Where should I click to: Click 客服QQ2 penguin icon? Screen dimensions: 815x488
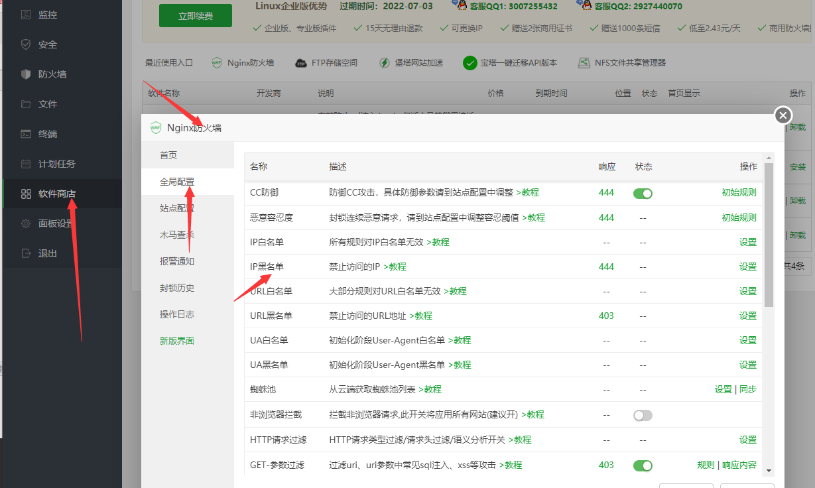[x=584, y=6]
